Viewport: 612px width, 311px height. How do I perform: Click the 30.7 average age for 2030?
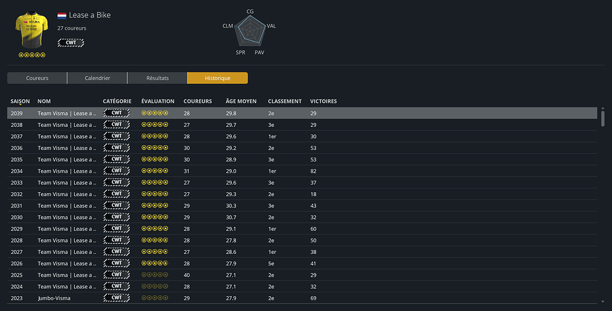coord(231,217)
